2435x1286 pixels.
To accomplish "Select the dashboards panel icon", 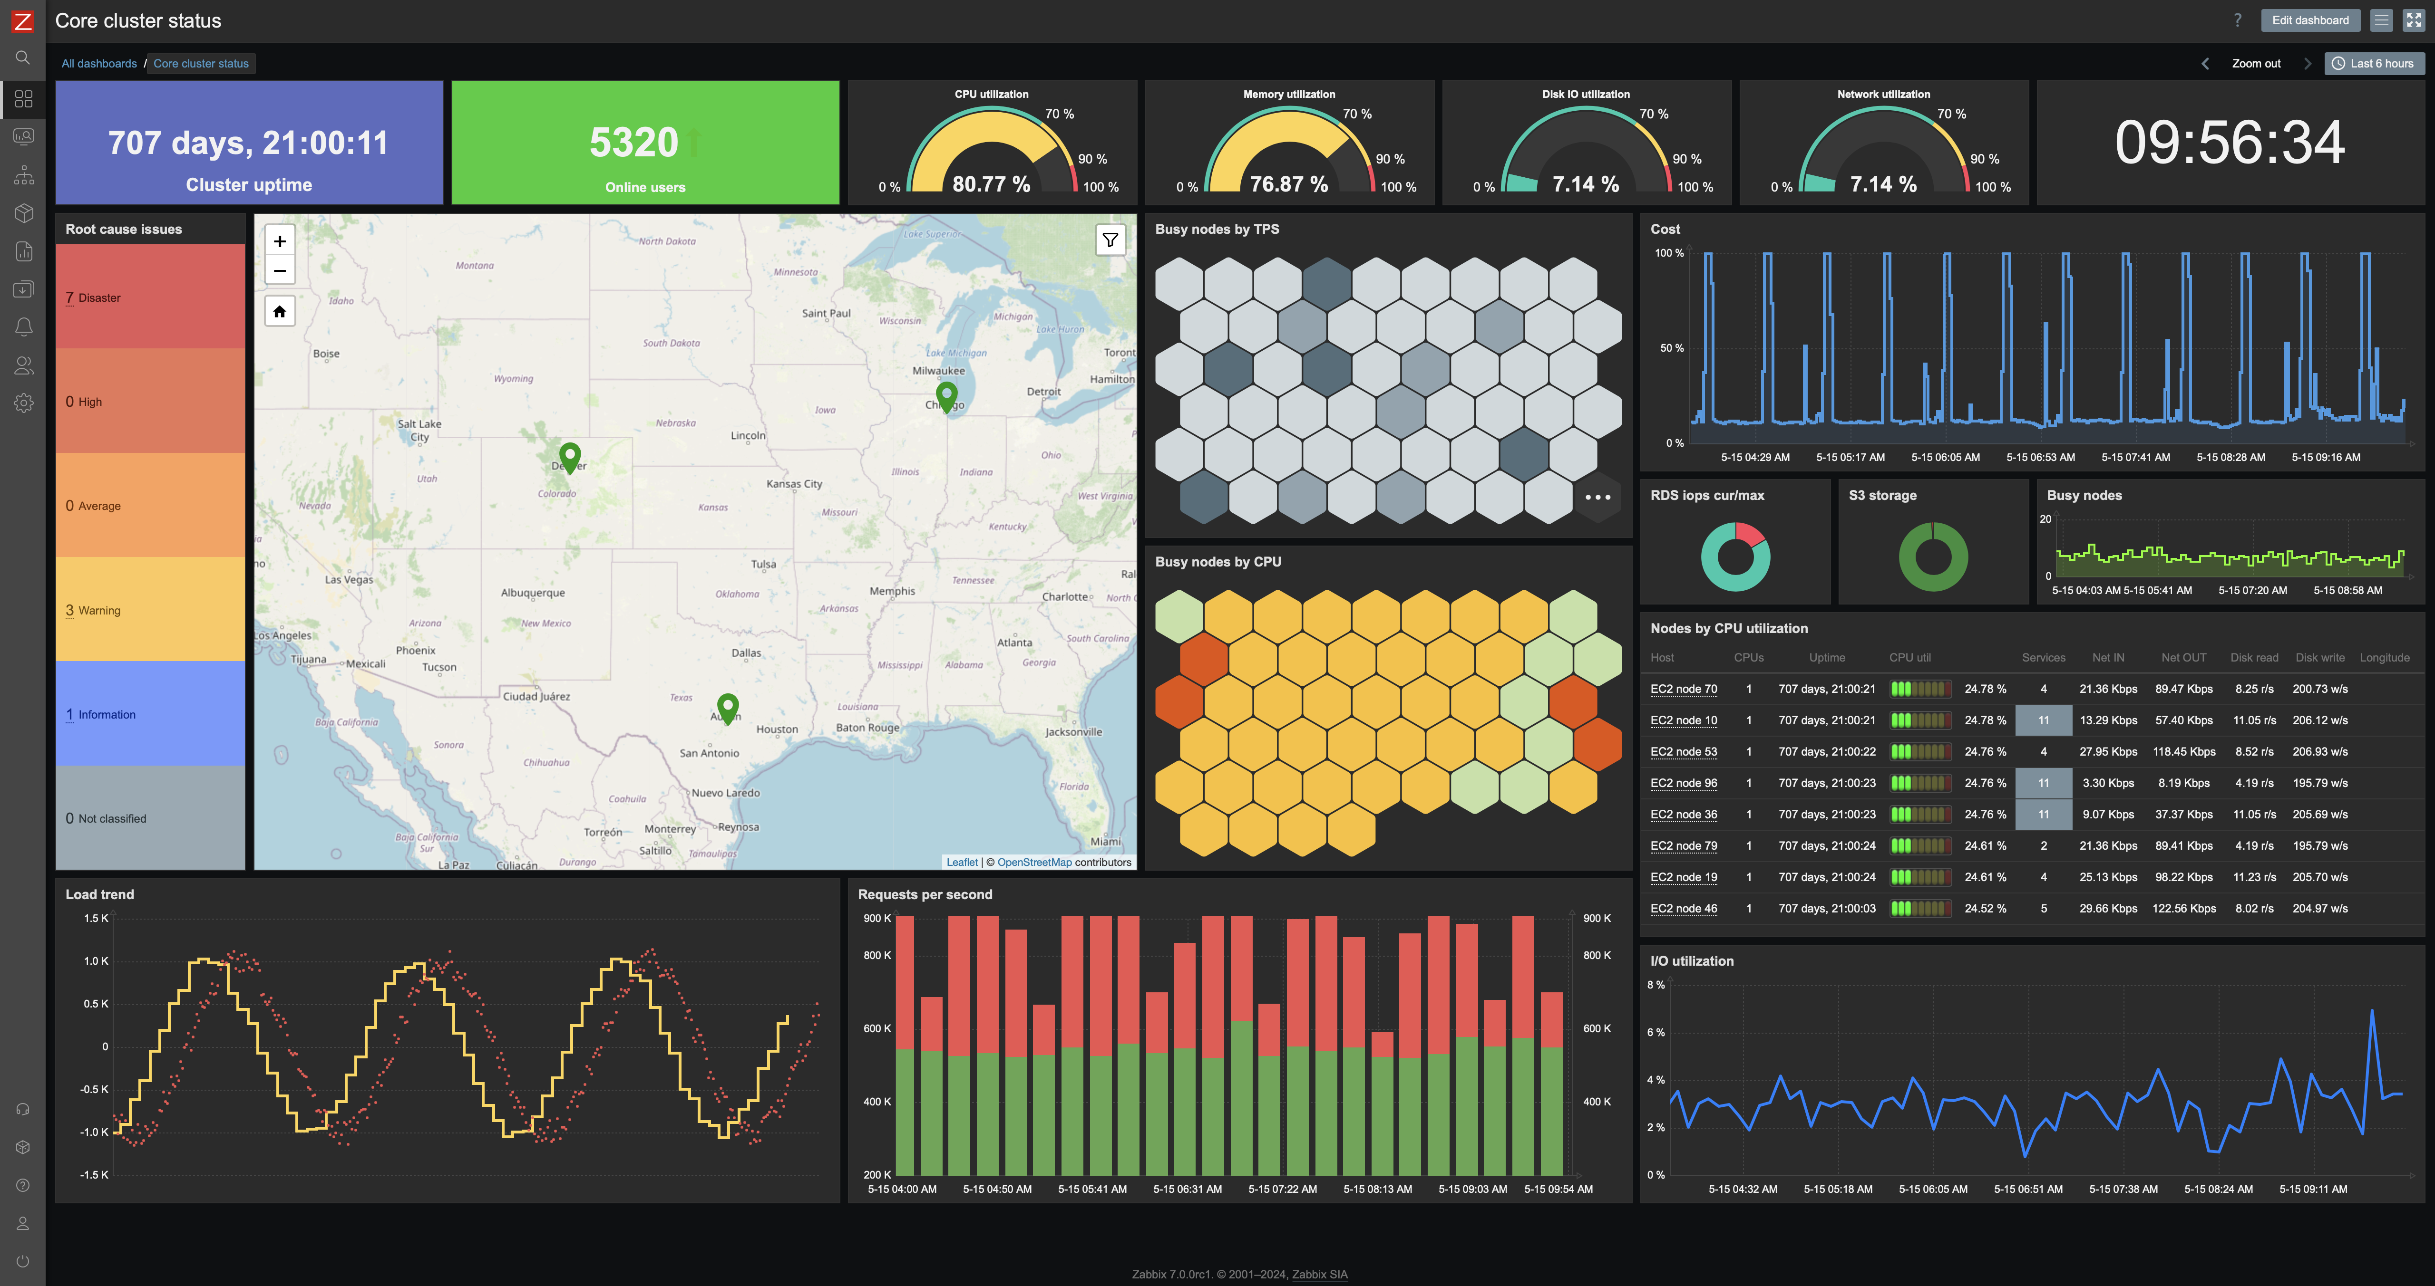I will click(x=22, y=100).
